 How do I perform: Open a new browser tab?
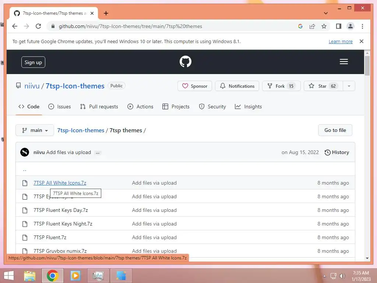pyautogui.click(x=106, y=13)
